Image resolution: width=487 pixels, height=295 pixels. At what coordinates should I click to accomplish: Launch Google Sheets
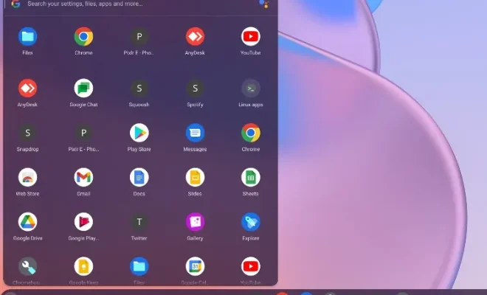[251, 177]
